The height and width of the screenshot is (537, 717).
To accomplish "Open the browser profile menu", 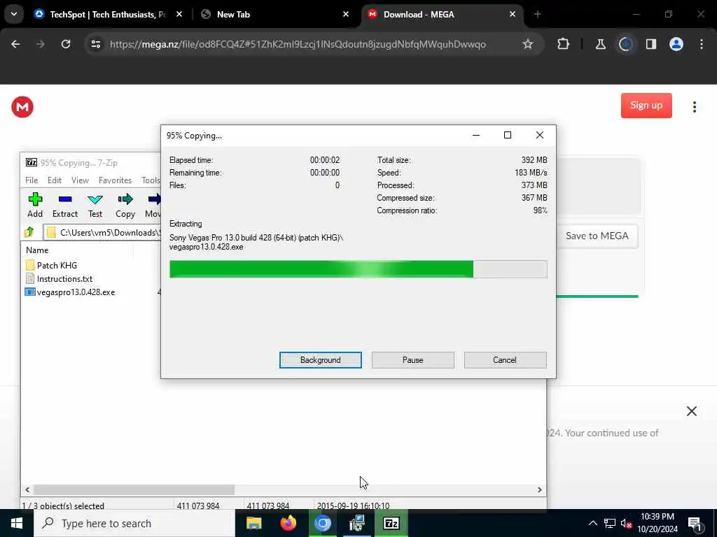I will pos(676,44).
